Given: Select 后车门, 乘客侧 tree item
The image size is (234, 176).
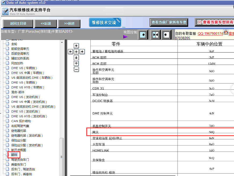Looking at the screenshot, I should [x=21, y=174].
